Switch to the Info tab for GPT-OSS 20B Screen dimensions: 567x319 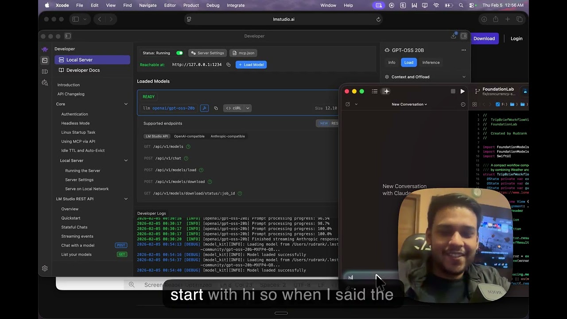point(392,62)
